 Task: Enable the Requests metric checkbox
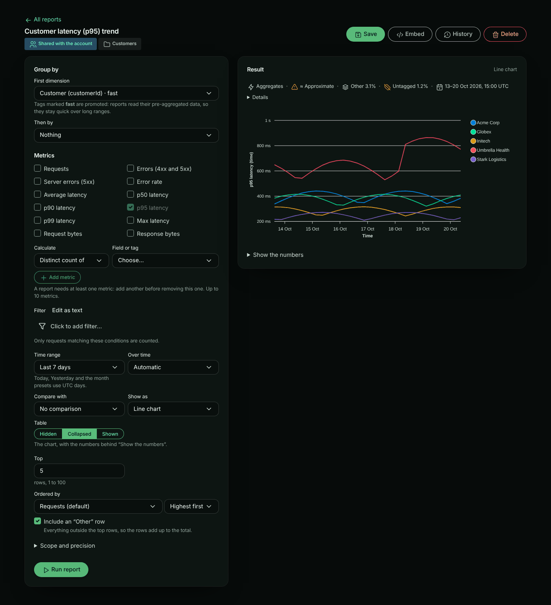tap(37, 168)
